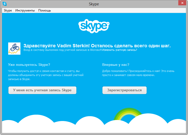
Task: Open the Skype menu in the menu bar
Action: click(x=8, y=10)
